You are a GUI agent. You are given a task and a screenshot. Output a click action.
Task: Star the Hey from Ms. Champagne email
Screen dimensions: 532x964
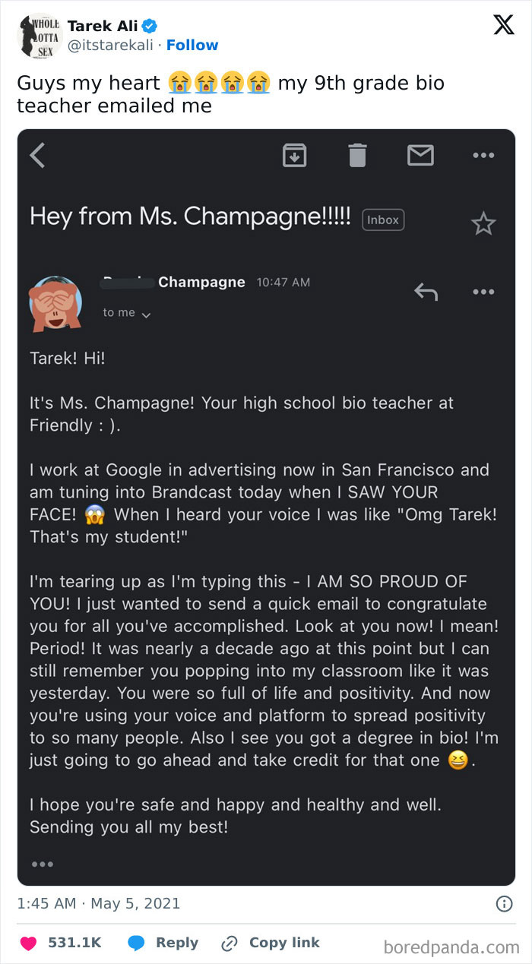483,223
